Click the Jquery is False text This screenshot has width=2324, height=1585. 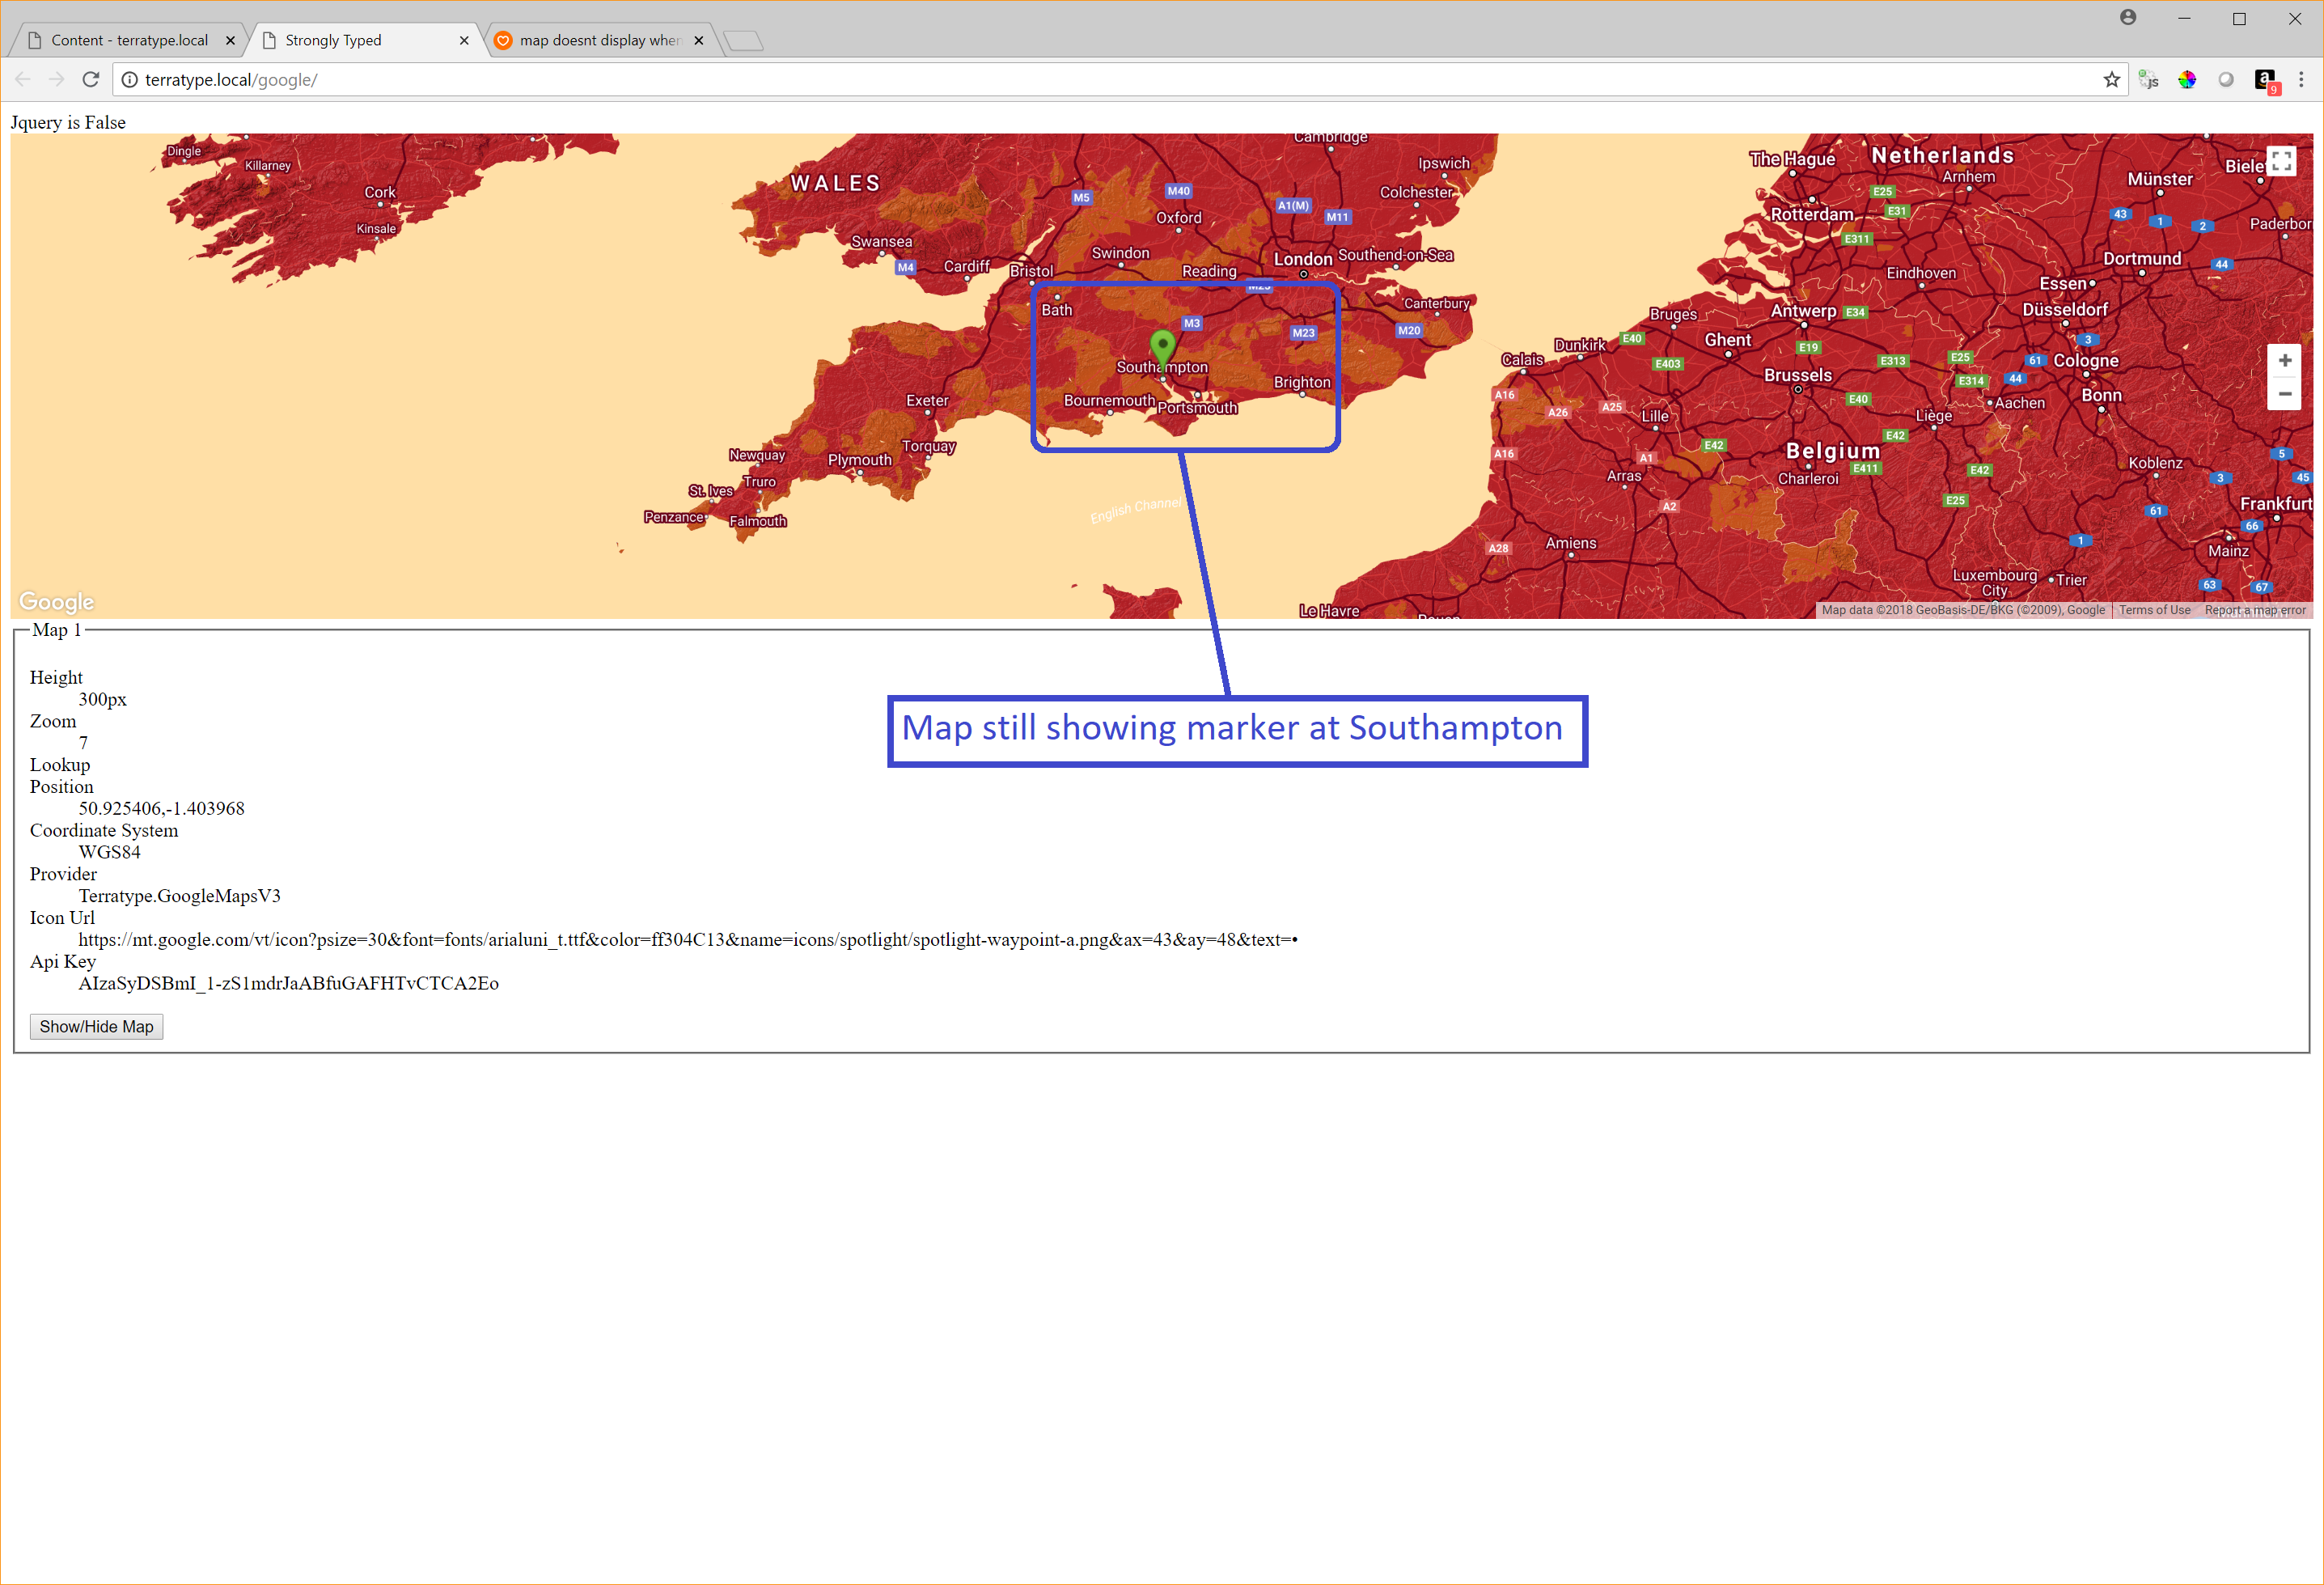(x=68, y=122)
